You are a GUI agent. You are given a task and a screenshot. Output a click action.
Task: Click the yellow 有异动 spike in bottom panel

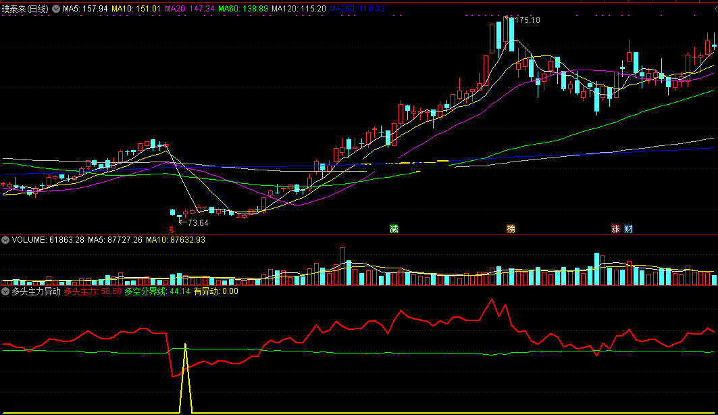point(186,378)
